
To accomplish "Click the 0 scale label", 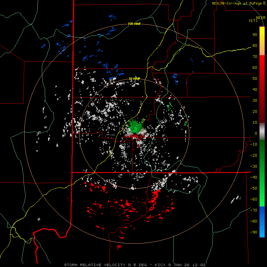I will coord(256,133).
